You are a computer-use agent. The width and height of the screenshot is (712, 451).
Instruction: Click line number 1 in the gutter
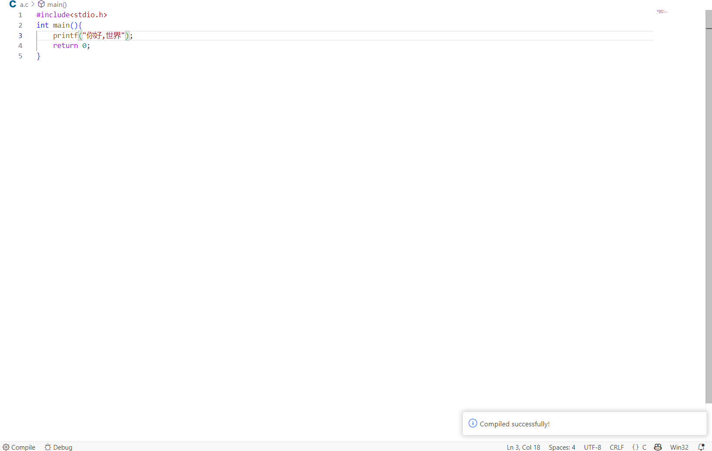20,15
